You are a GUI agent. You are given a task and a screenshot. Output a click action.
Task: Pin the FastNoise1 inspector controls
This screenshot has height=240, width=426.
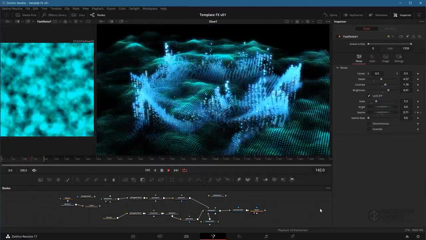407,37
